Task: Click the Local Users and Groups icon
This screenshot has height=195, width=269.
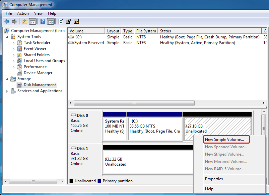Action: click(19, 61)
